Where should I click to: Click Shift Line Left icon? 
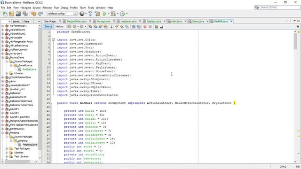134,27
